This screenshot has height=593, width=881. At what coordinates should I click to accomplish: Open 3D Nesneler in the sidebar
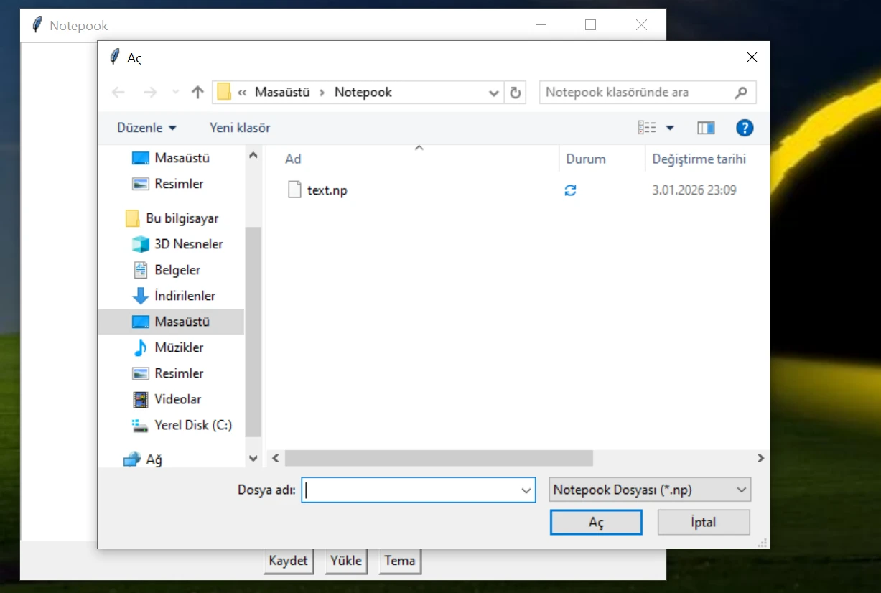tap(188, 244)
